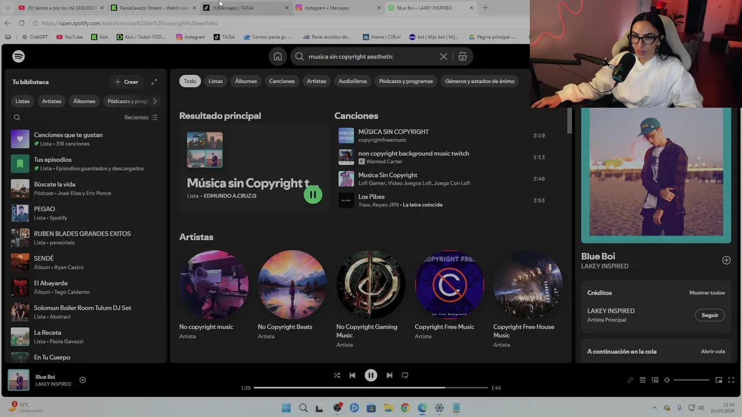
Task: Open Solomun Boiler Room Tulum DJ Set
Action: (86, 312)
